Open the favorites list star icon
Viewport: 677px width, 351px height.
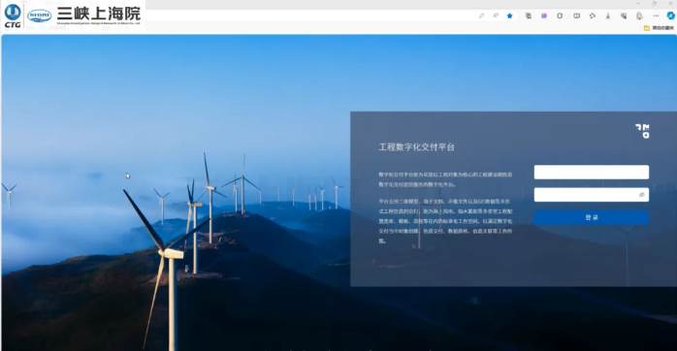[593, 16]
